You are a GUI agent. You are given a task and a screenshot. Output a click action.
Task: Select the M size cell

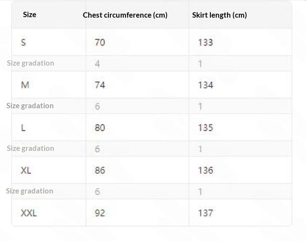coord(25,85)
